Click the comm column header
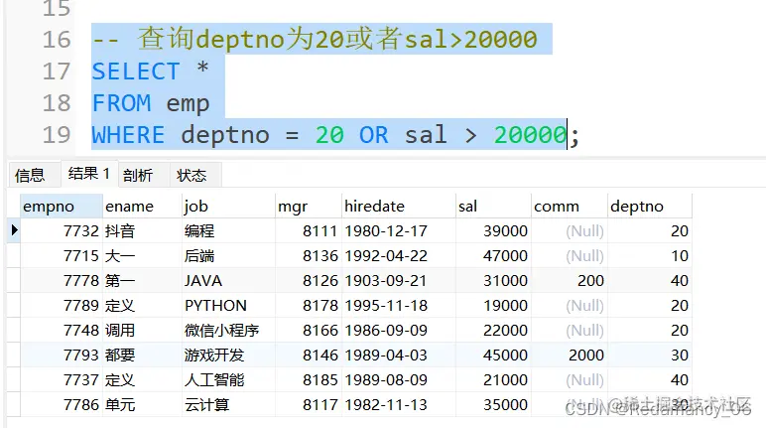The image size is (766, 428). [570, 206]
